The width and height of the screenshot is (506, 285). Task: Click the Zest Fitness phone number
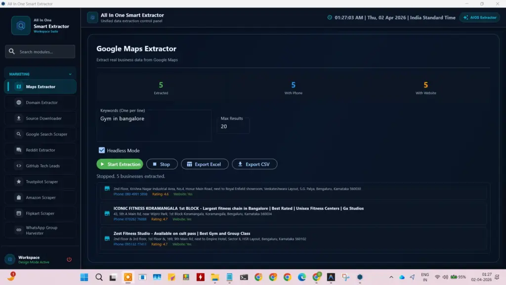[130, 244]
